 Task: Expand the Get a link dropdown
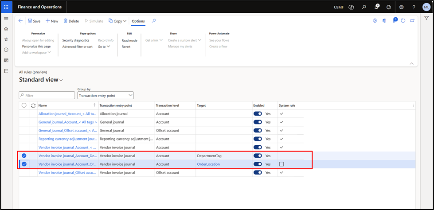(154, 40)
